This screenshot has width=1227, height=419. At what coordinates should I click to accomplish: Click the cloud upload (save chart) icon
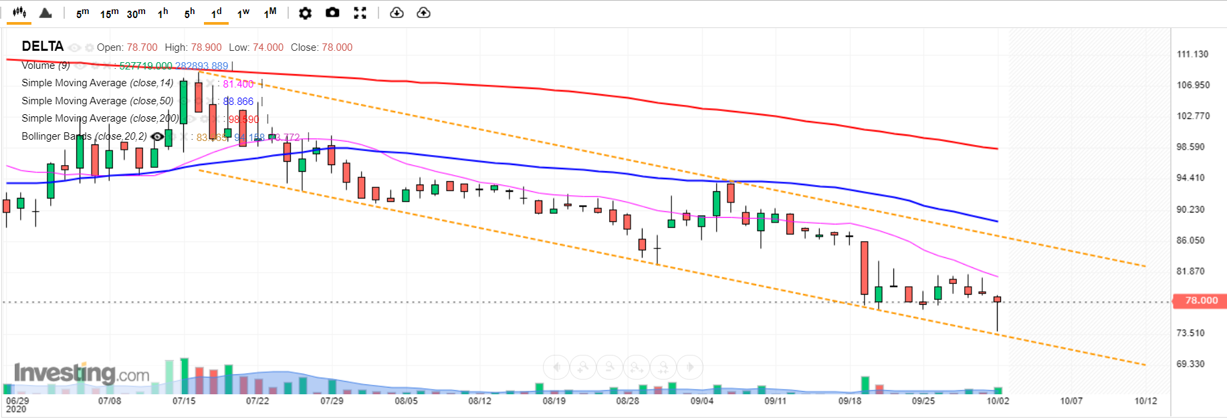pos(423,13)
